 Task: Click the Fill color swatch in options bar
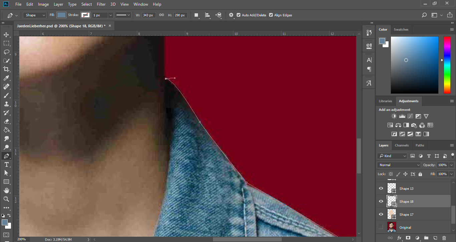coord(61,15)
